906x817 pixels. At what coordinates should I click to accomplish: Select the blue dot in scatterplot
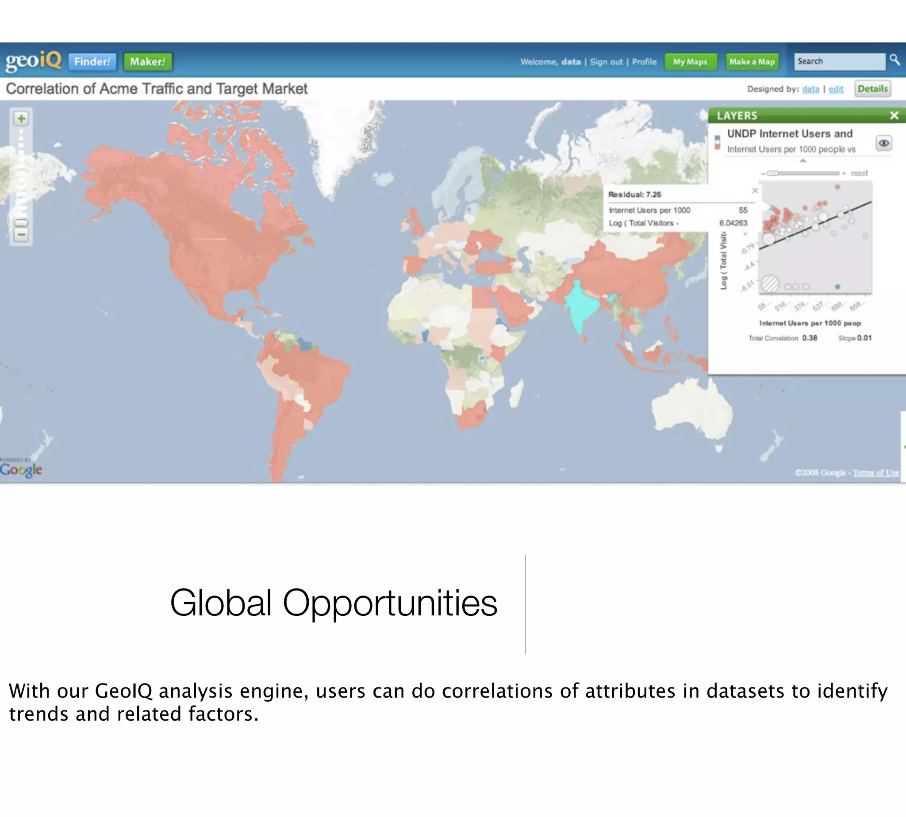point(838,286)
